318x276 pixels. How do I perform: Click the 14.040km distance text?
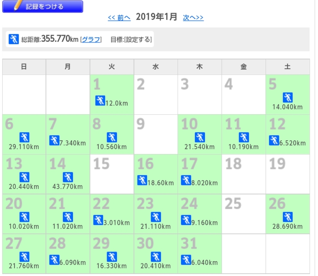click(x=287, y=107)
